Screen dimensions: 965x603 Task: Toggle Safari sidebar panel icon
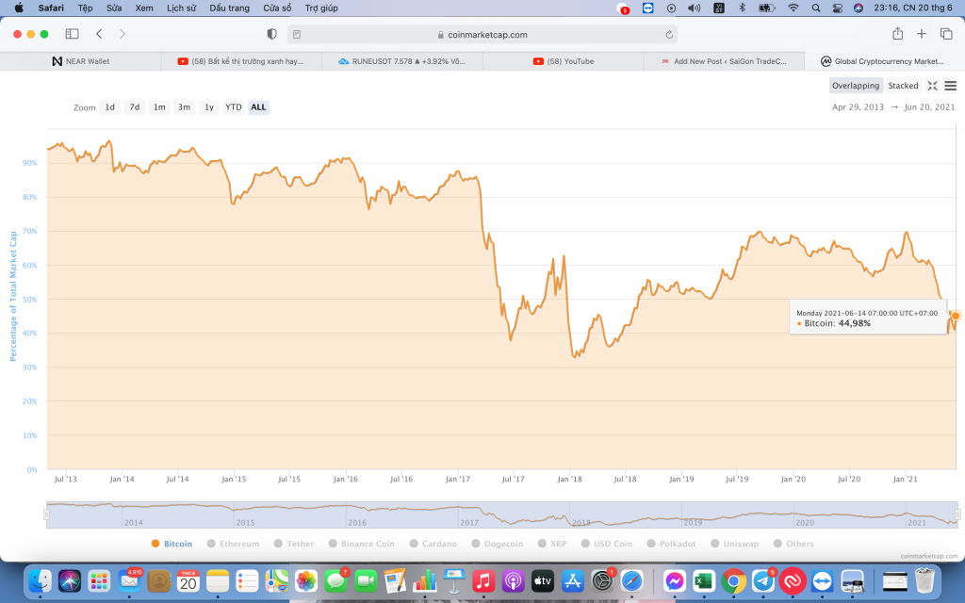pyautogui.click(x=72, y=34)
